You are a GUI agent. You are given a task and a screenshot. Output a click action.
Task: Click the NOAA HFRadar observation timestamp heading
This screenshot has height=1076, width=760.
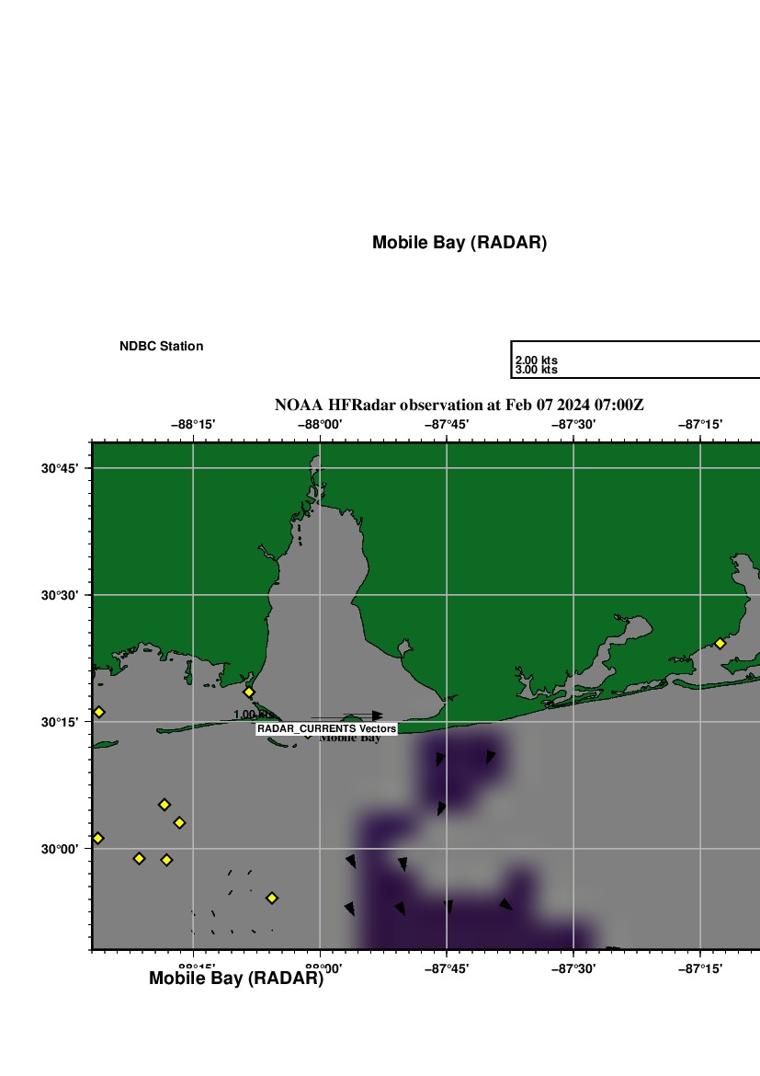[459, 405]
